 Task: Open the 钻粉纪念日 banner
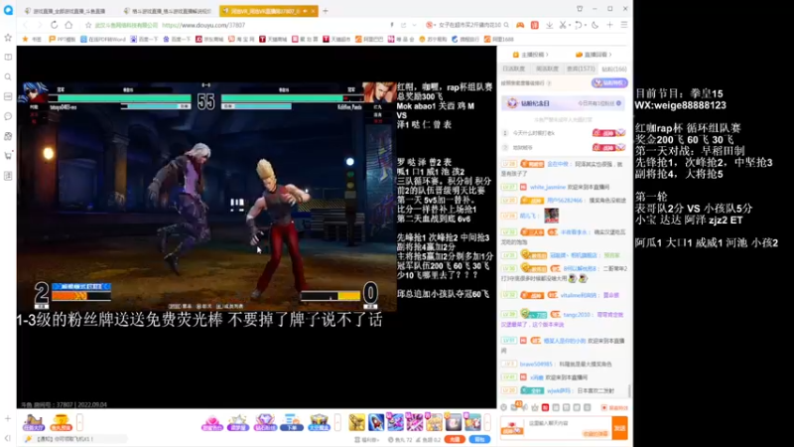click(563, 103)
